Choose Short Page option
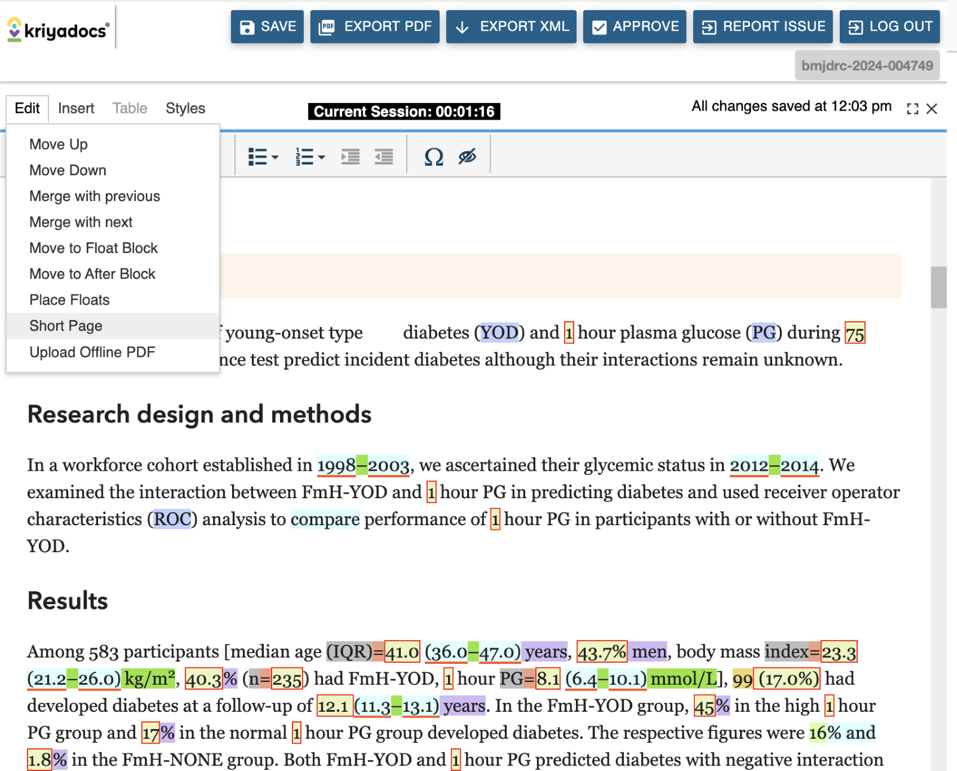Viewport: 957px width, 771px height. (113, 326)
